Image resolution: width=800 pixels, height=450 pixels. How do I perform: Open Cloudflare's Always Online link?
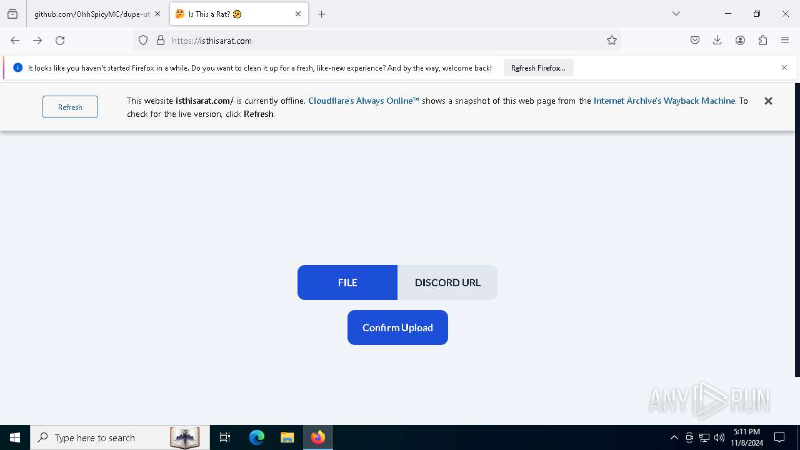(364, 101)
